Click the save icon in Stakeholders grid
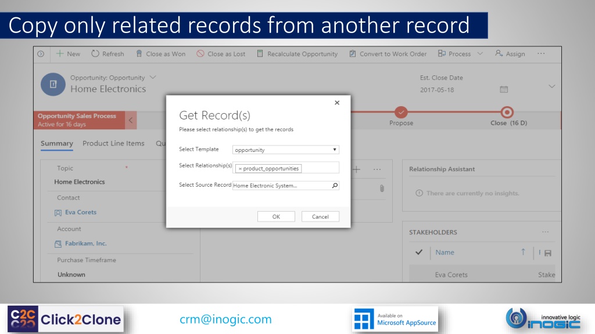This screenshot has width=595, height=334. coord(547,253)
